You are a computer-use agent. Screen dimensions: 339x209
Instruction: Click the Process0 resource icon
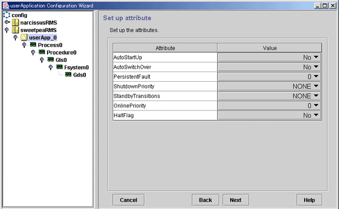tap(33, 45)
